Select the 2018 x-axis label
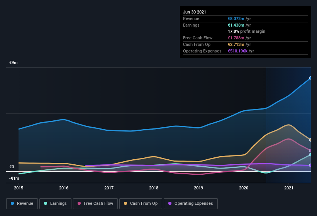The height and width of the screenshot is (216, 317). click(x=154, y=188)
